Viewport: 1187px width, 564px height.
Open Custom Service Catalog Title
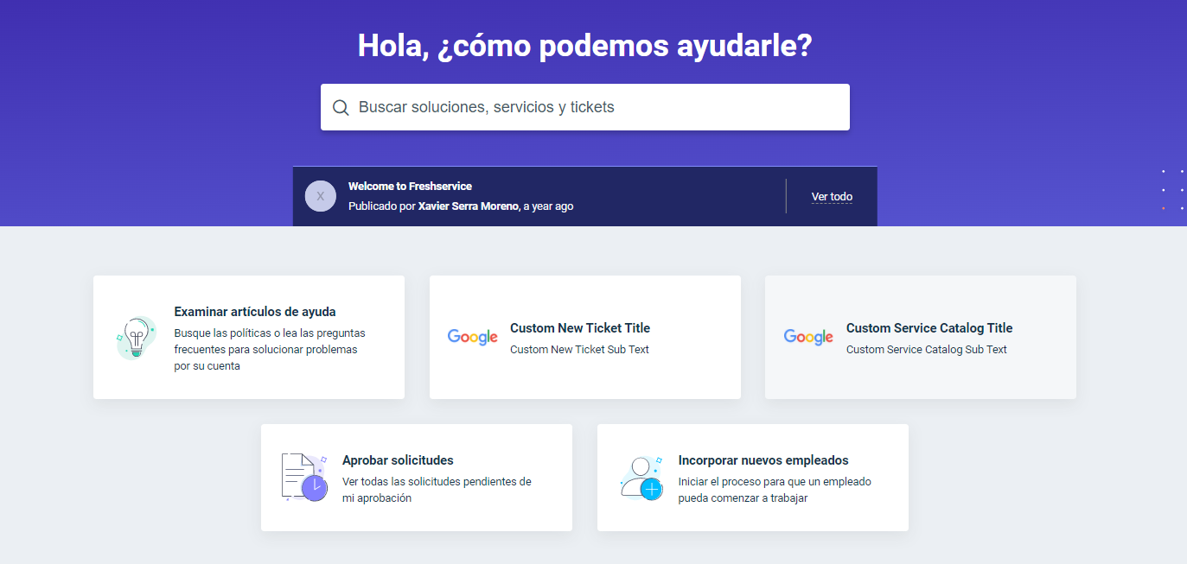tap(929, 328)
